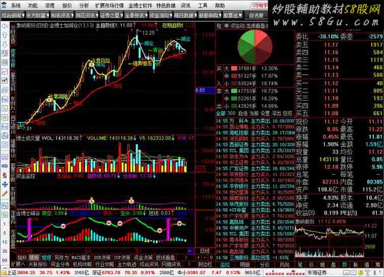Open the 综合新闻 dropdown
The height and width of the screenshot is (277, 384).
point(13,15)
